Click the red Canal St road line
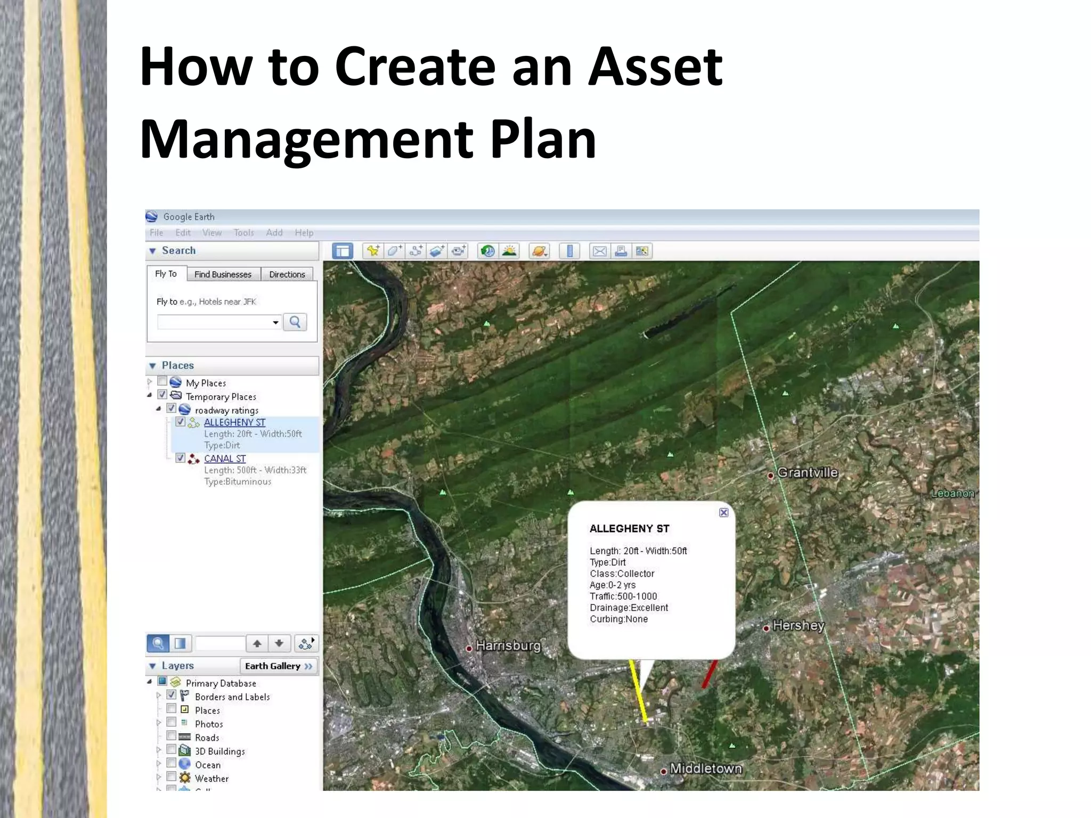Viewport: 1091px width, 818px height. [x=710, y=674]
